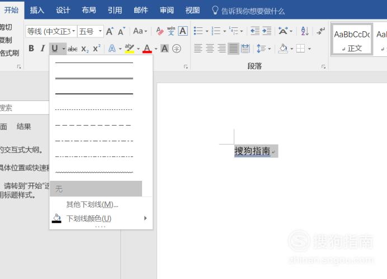The width and height of the screenshot is (387, 279).
Task: Apply the enclosed character icon
Action: tap(177, 49)
